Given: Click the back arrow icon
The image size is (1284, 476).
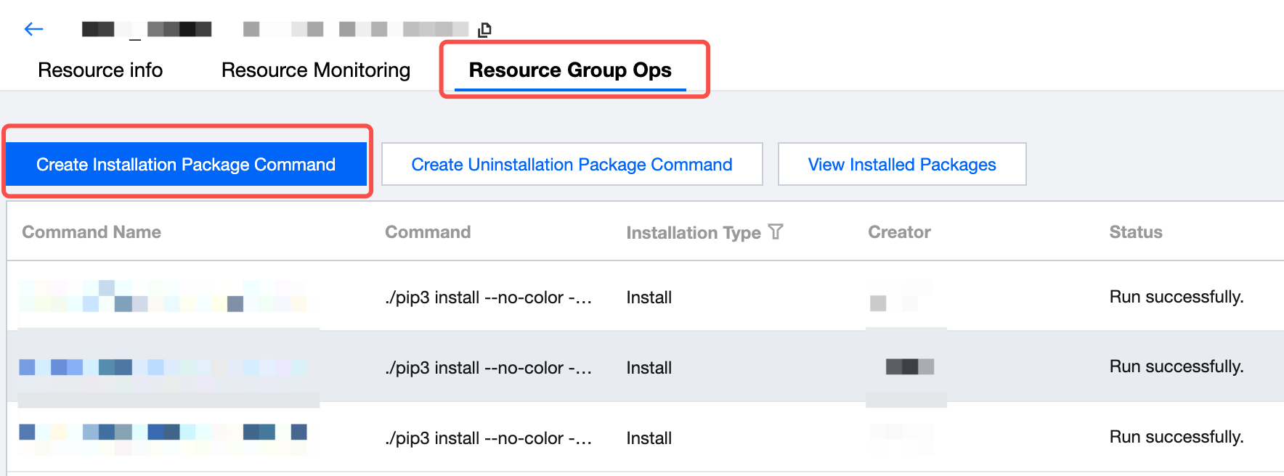Looking at the screenshot, I should click(34, 29).
